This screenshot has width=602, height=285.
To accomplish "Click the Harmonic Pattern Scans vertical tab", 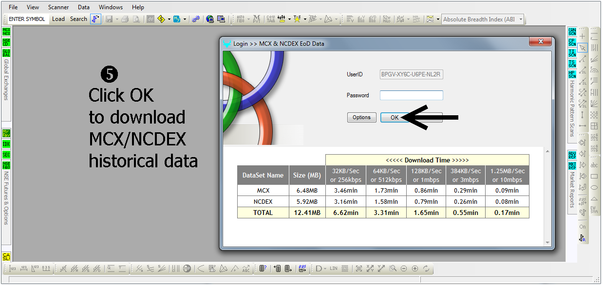I will coord(572,108).
